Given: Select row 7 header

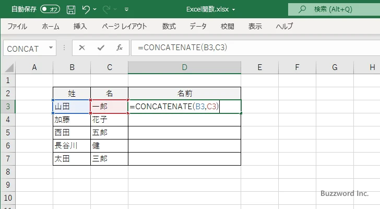Looking at the screenshot, I should coord(8,159).
